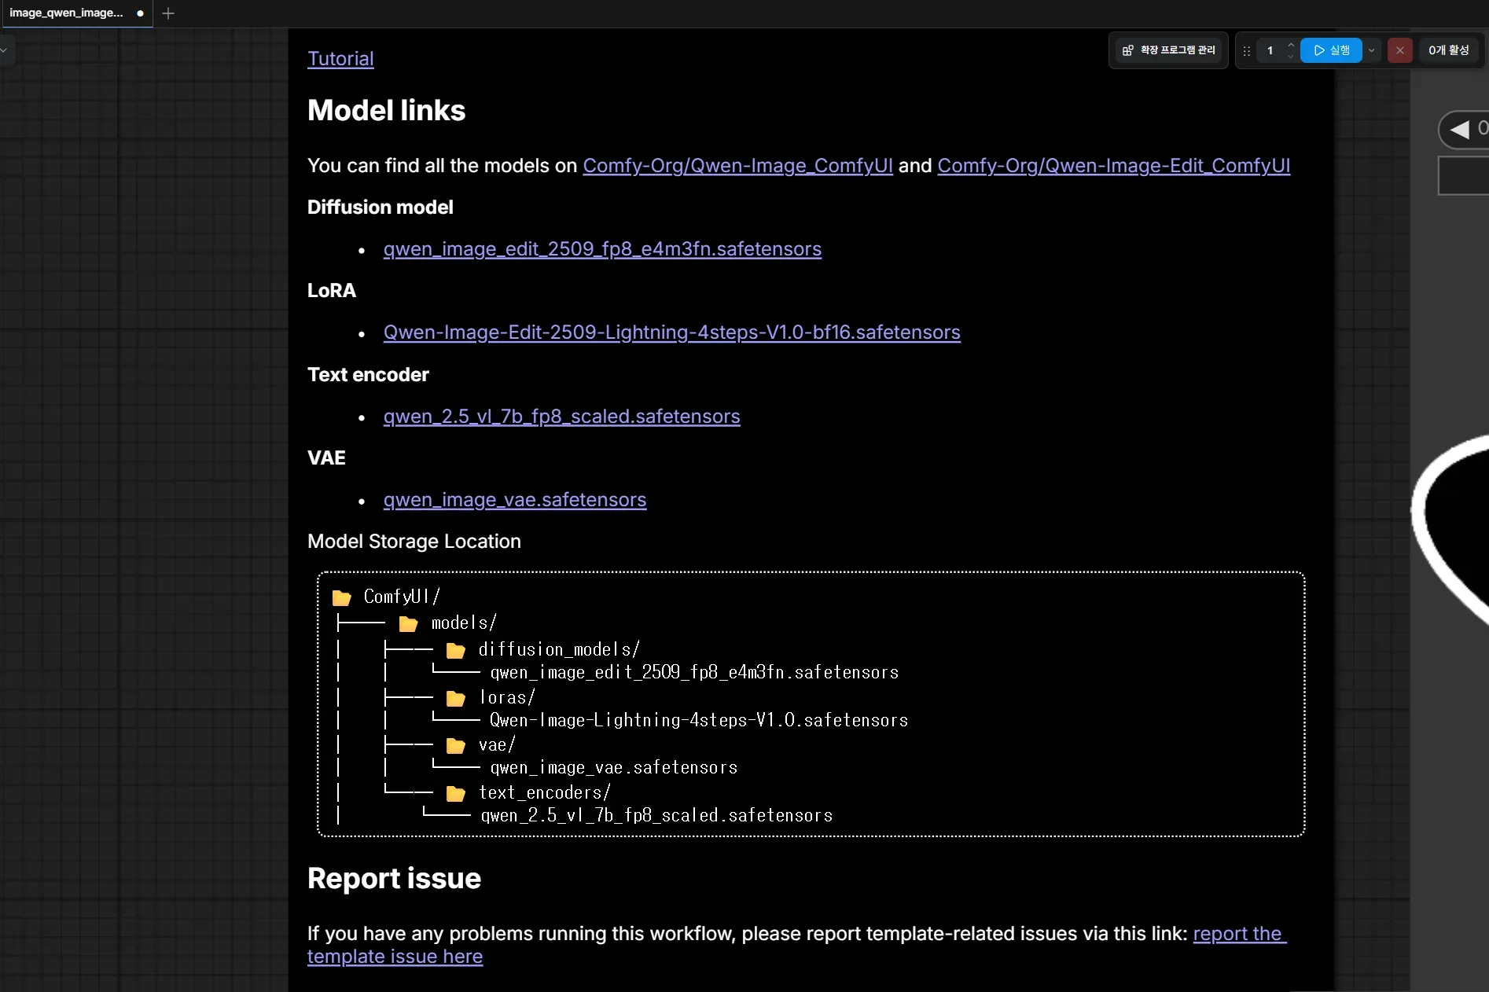
Task: Open the 0개 활성 queue status button
Action: (x=1448, y=50)
